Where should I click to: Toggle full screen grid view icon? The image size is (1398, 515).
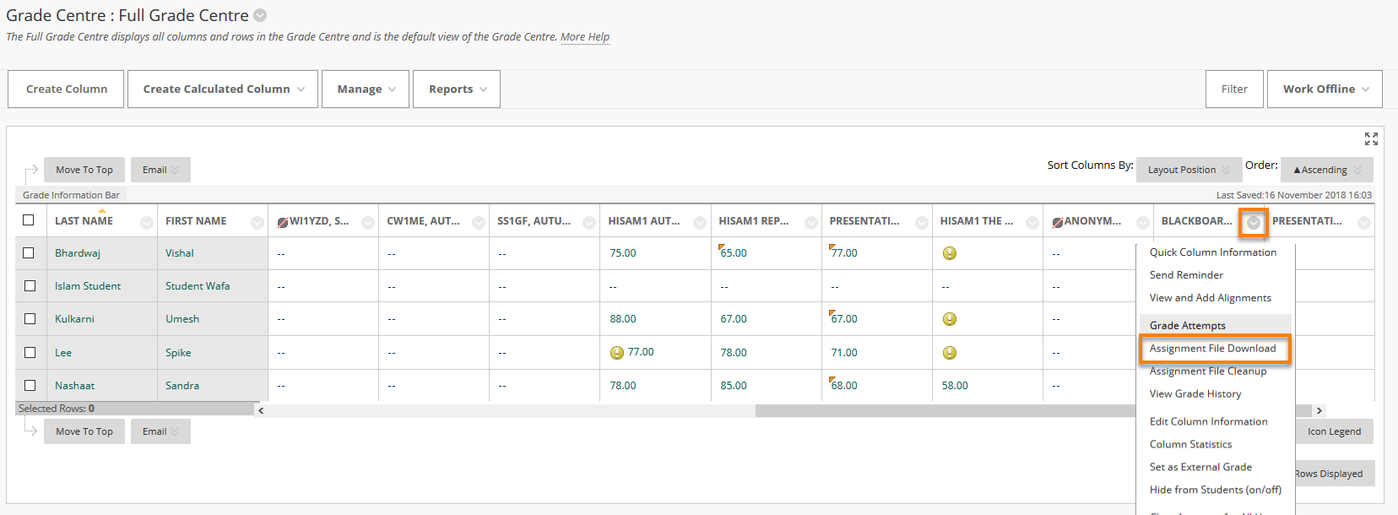tap(1371, 138)
